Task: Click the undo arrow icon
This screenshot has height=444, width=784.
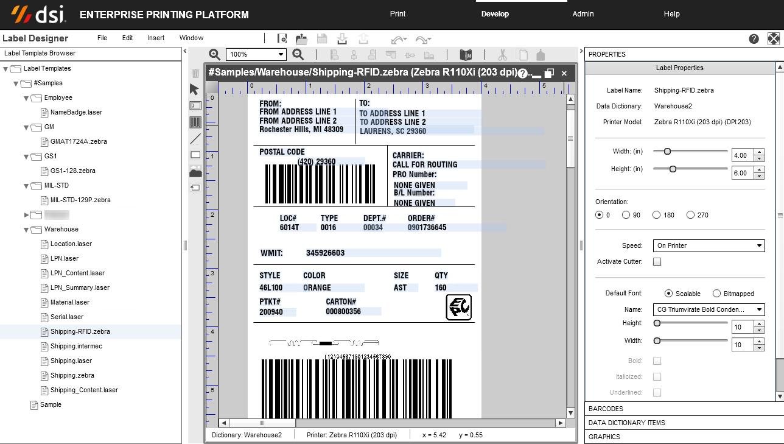Action: coord(399,40)
